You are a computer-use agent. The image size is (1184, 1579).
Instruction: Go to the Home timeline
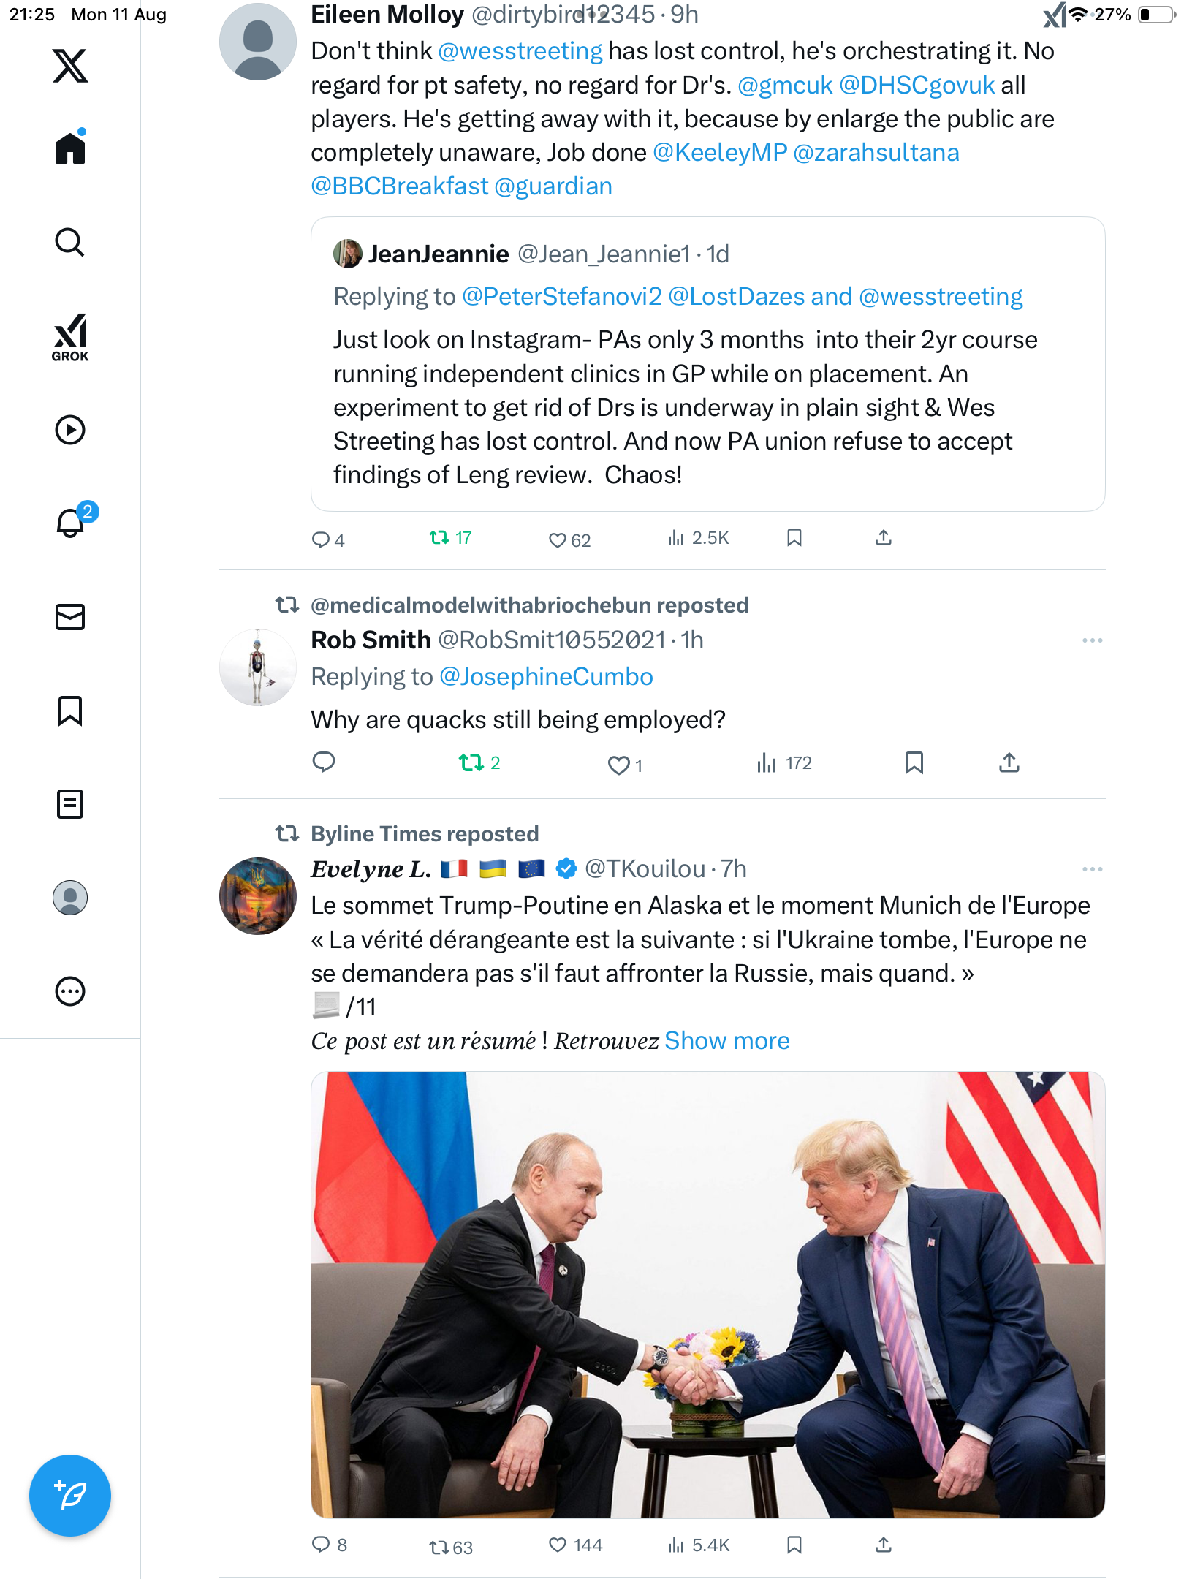point(70,148)
